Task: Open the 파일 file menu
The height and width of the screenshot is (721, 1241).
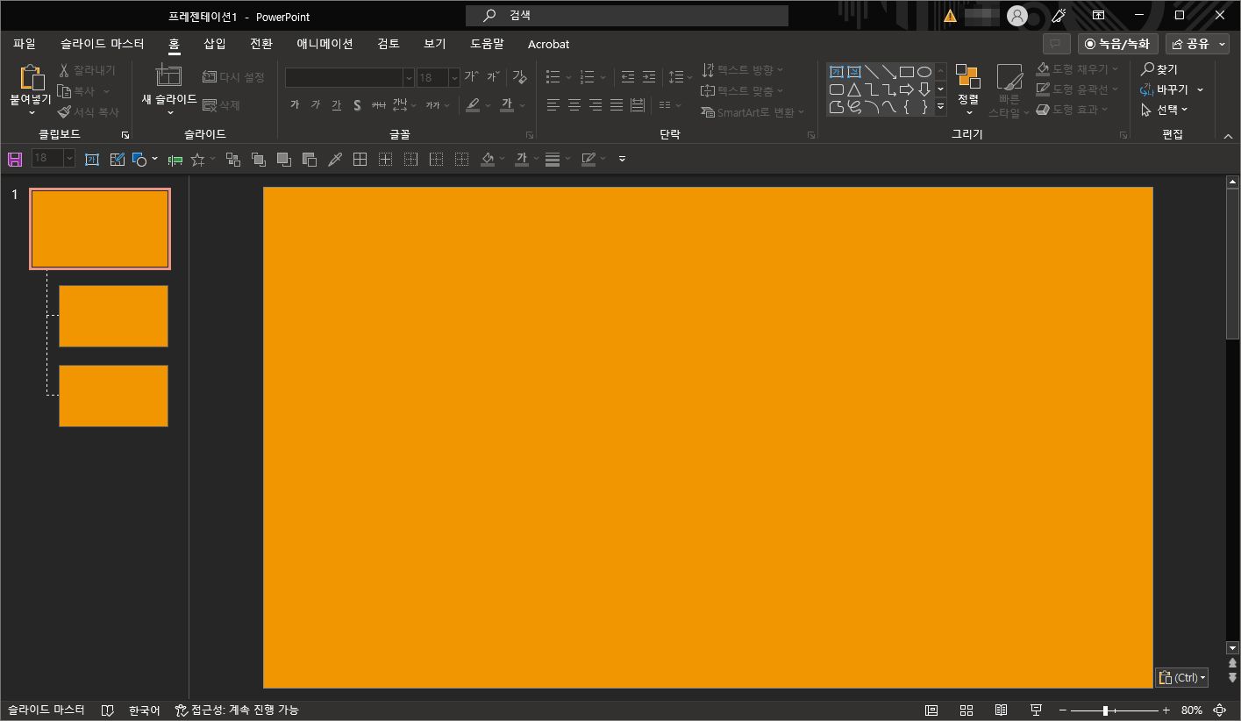Action: click(25, 44)
